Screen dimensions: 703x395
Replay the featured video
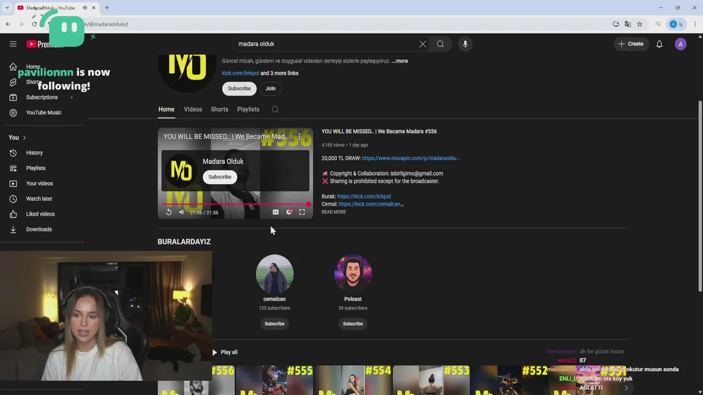click(169, 212)
